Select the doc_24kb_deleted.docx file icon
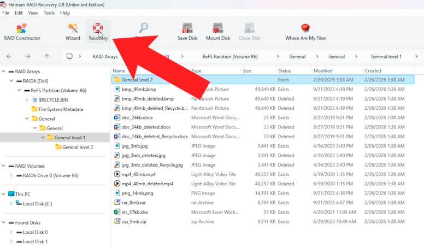 point(117,127)
